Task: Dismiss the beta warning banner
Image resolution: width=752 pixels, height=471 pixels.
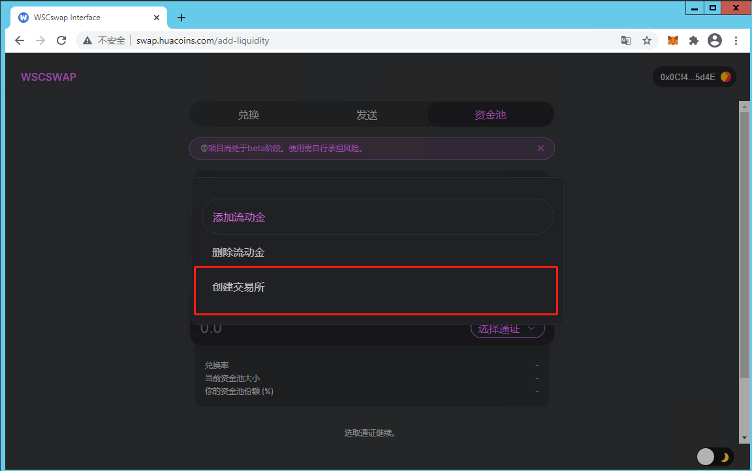Action: pyautogui.click(x=540, y=149)
